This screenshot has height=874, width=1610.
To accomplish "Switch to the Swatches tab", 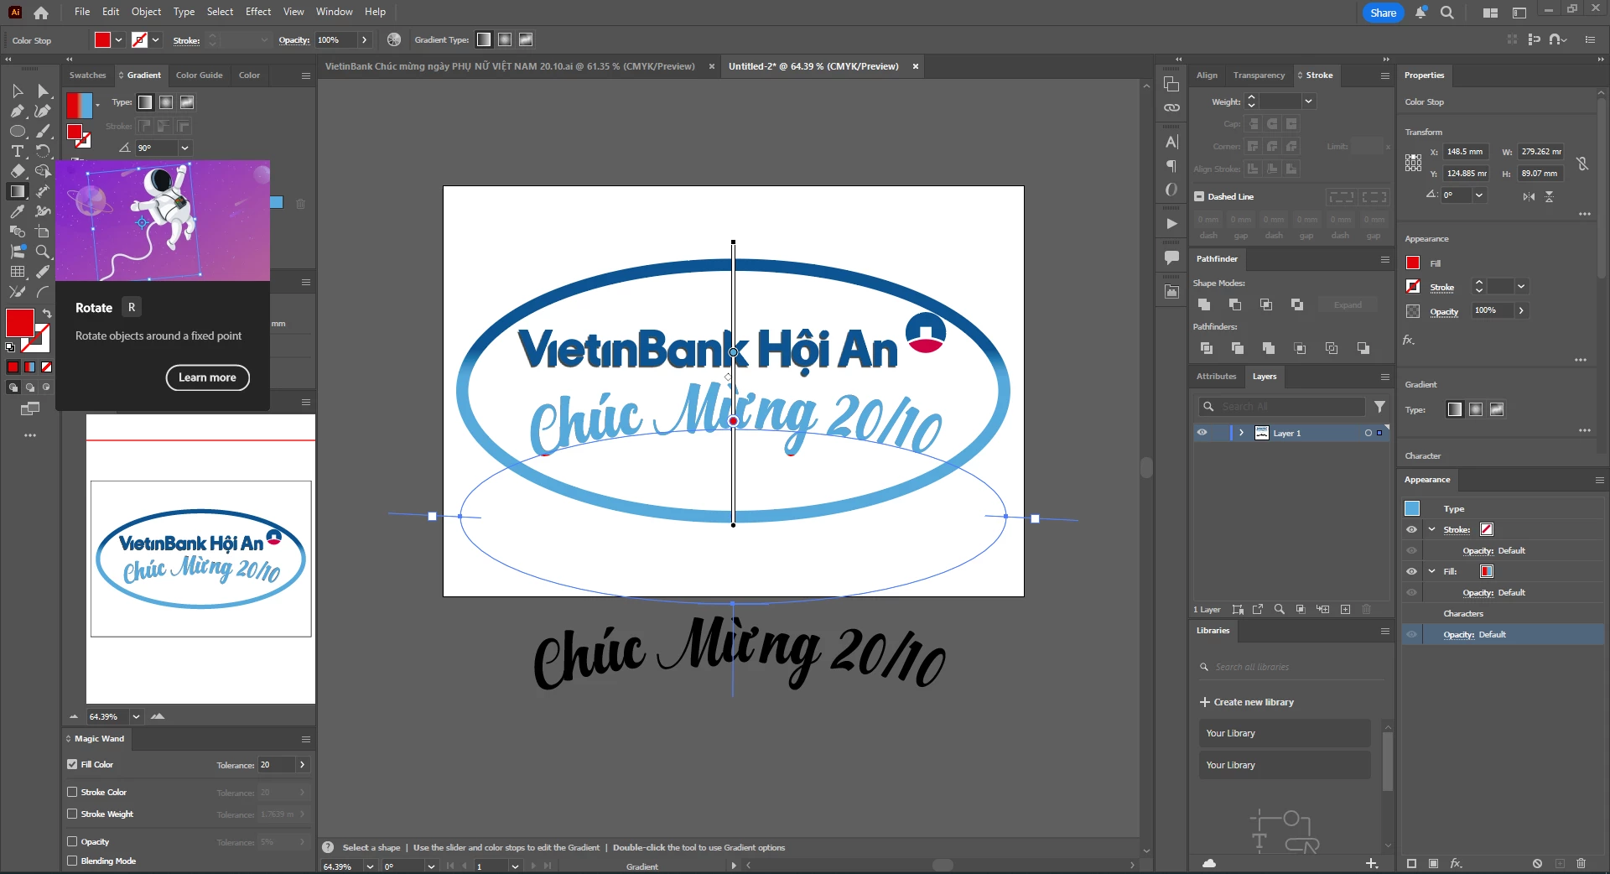I will click(87, 75).
